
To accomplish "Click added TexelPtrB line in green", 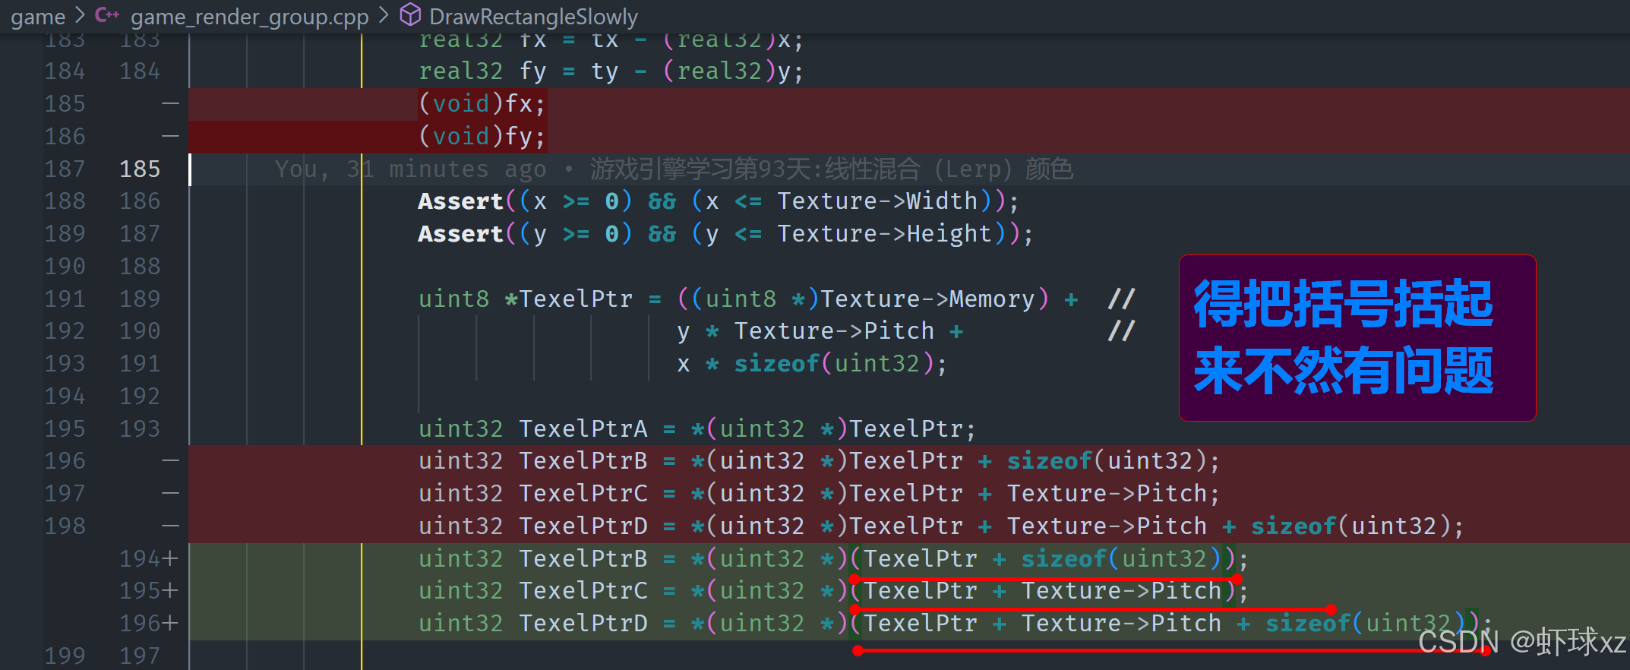I will [833, 560].
